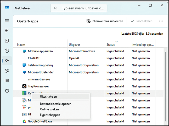
Task: Open the Services puzzle icon in sidebar
Action: click(x=7, y=91)
